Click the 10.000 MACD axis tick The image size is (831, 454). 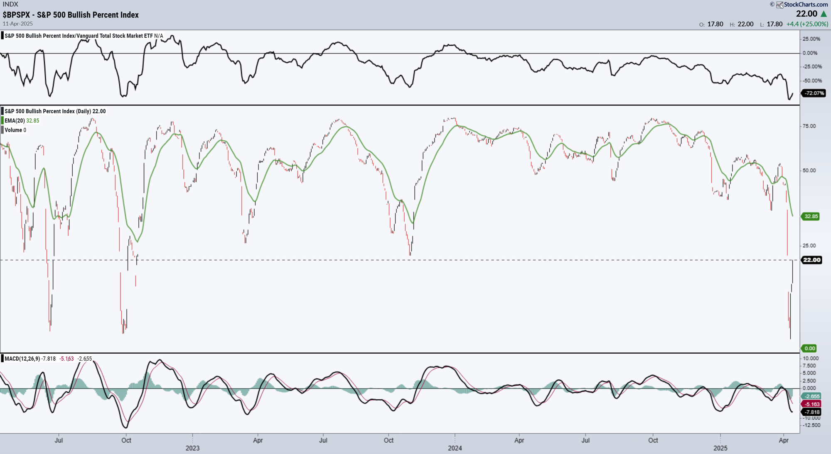[811, 359]
